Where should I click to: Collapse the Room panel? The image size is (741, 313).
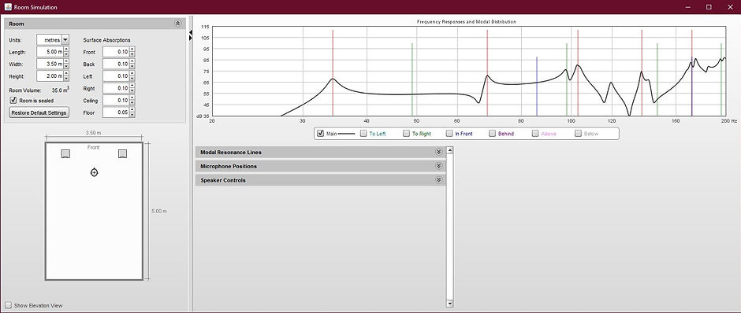pyautogui.click(x=177, y=24)
